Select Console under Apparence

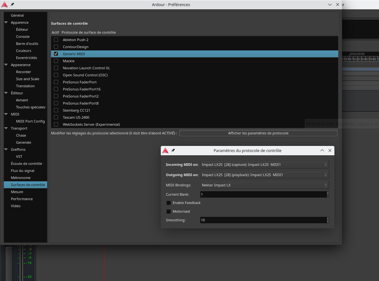(23, 37)
